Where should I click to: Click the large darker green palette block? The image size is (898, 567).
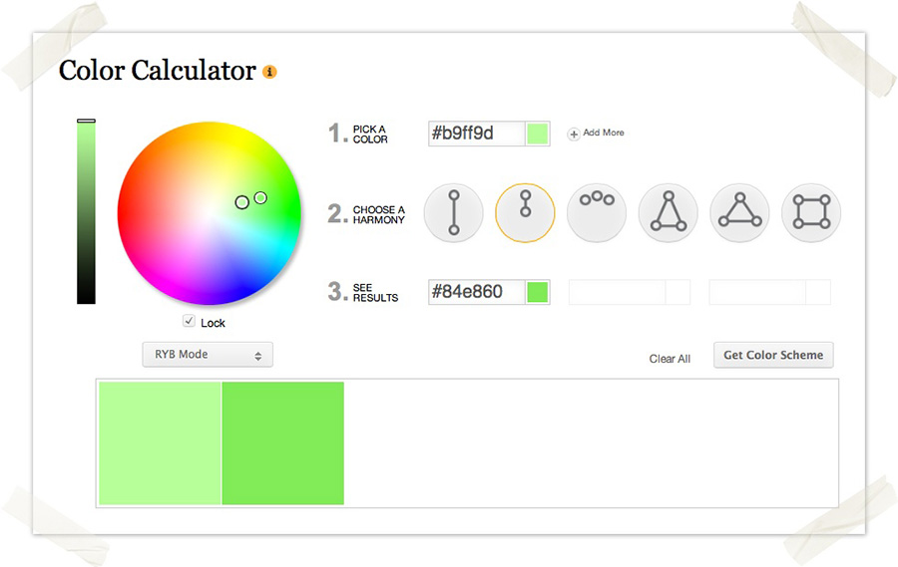[x=283, y=443]
